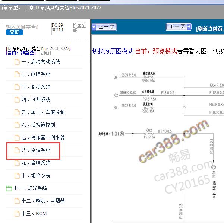The width and height of the screenshot is (224, 223).
Task: Click the D-东风风行-菱智Plus-2021-2022 heading
Action: [x=38, y=48]
